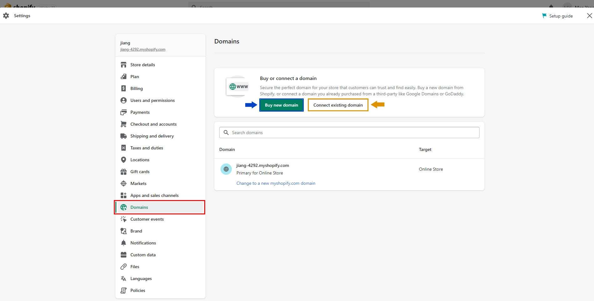Screen dimensions: 594x301
Task: Click the Brand icon in sidebar
Action: point(124,231)
